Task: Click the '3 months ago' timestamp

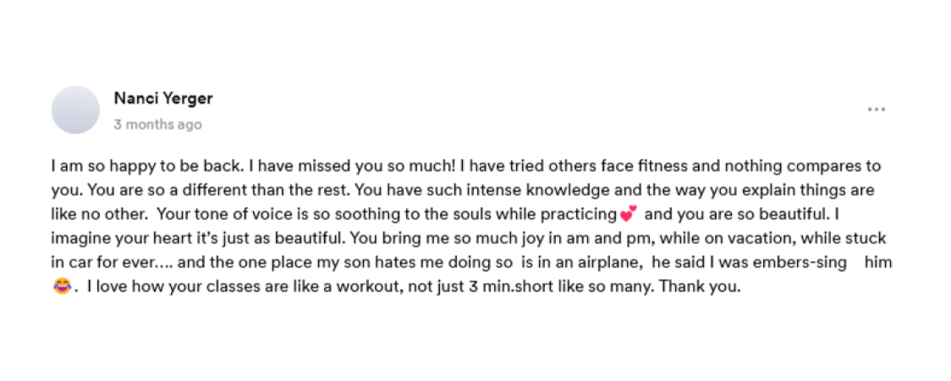Action: [x=157, y=124]
